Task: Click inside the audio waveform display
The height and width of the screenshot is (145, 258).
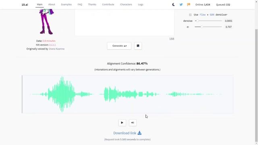Action: [127, 94]
